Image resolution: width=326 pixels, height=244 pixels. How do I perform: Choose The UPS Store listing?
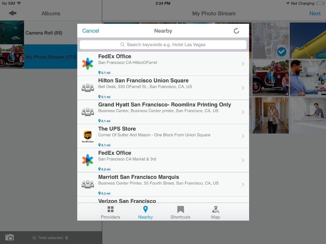[x=163, y=136]
